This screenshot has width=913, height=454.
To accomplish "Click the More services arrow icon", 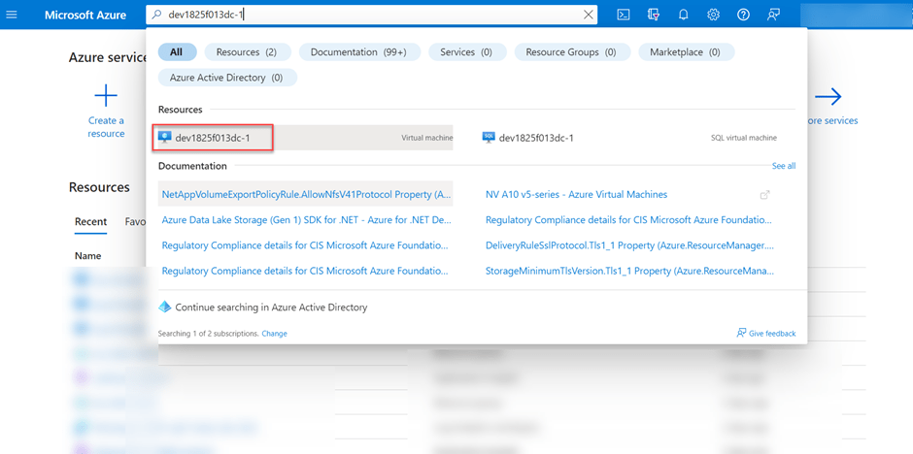I will click(x=828, y=96).
